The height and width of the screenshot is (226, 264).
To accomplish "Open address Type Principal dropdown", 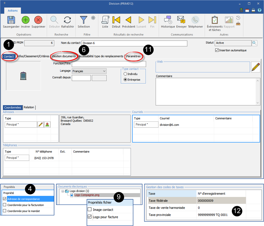I will tap(21, 125).
